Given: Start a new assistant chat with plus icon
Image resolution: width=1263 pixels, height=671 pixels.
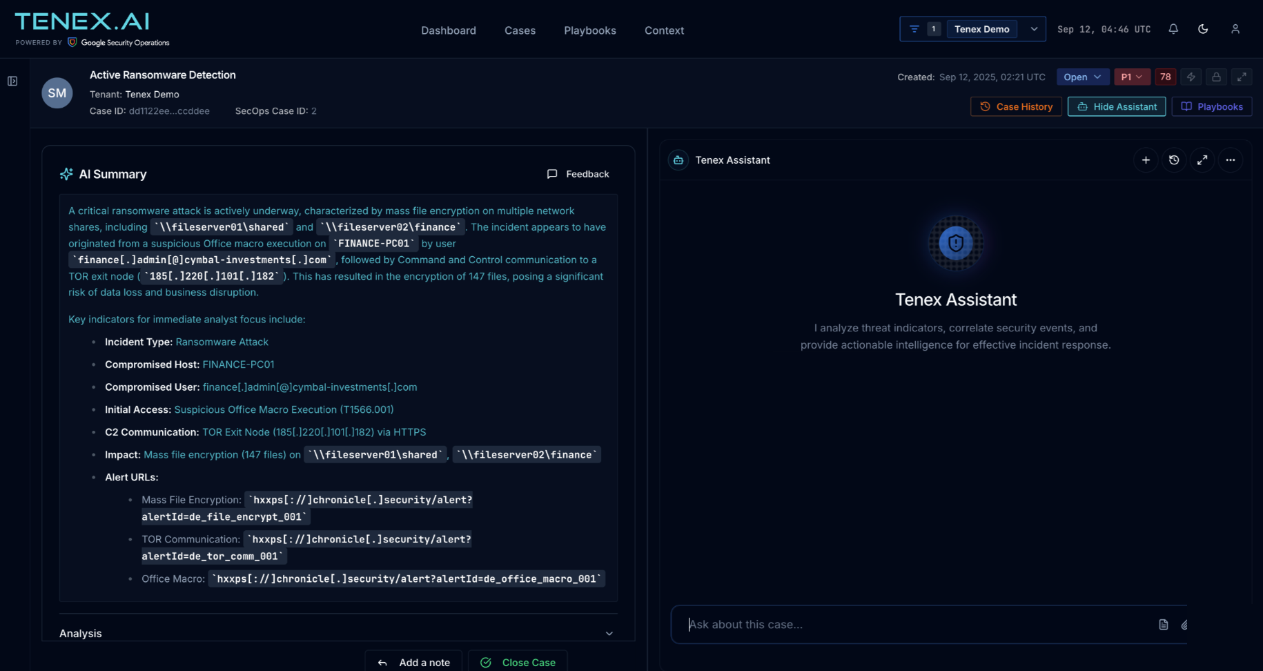Looking at the screenshot, I should [x=1146, y=160].
